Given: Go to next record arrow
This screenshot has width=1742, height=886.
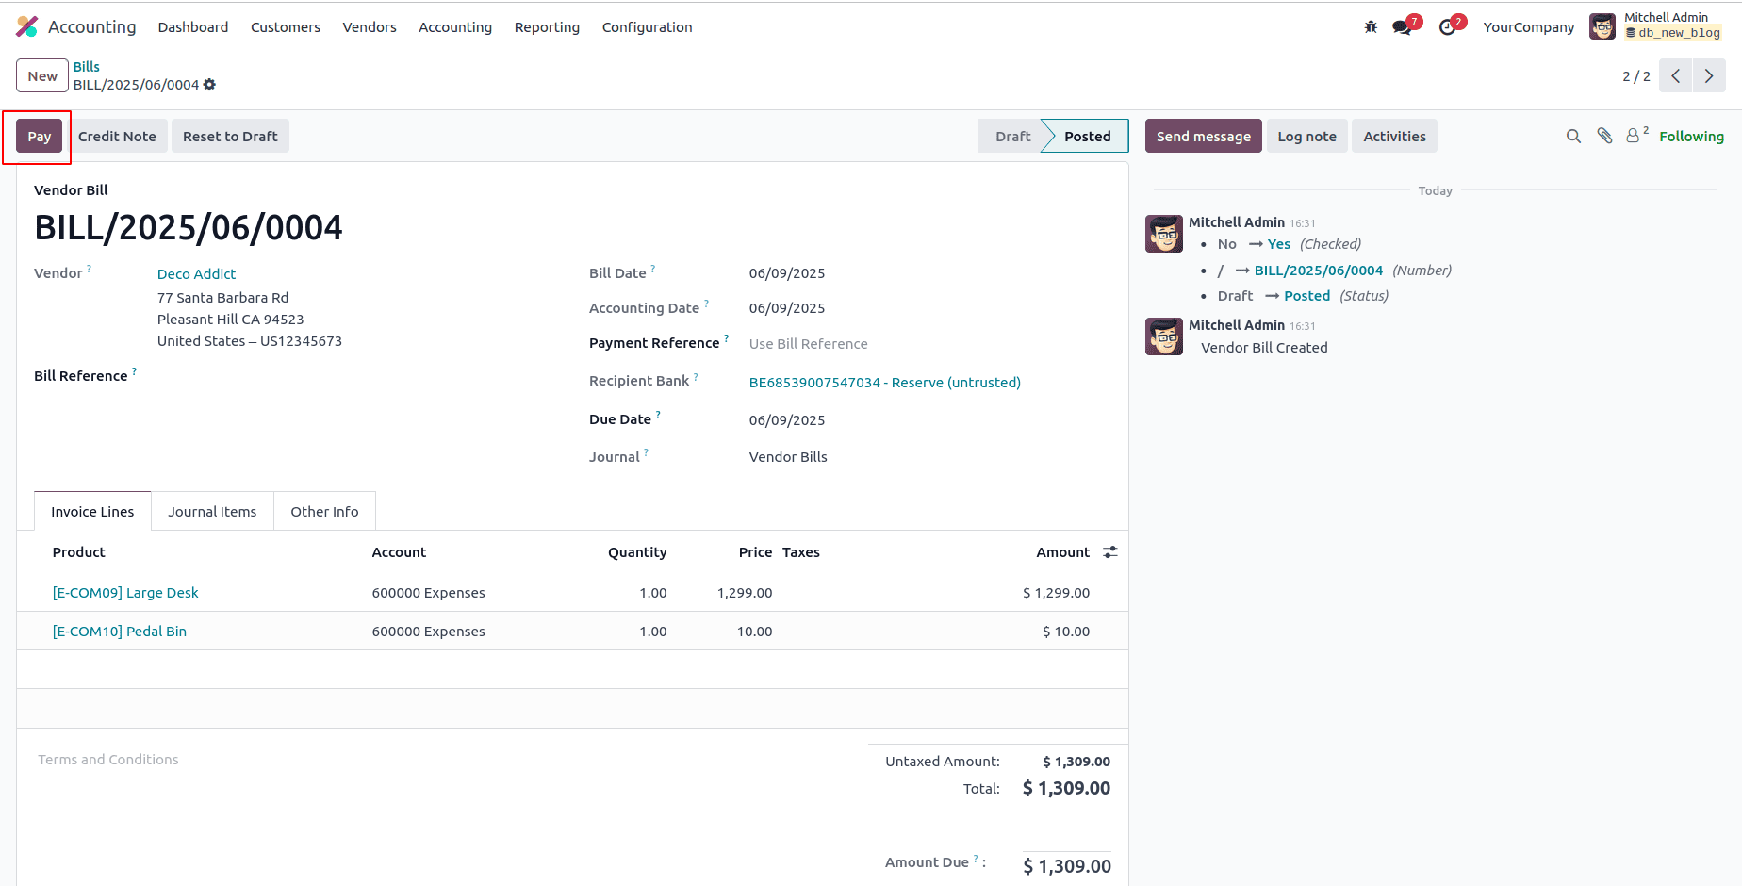Looking at the screenshot, I should click(1709, 75).
